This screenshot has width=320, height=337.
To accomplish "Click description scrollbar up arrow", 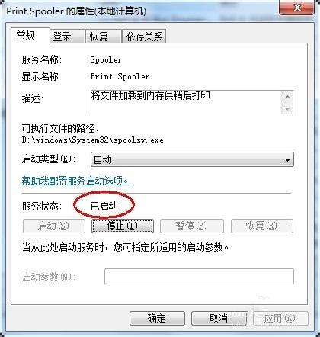I will tap(287, 97).
